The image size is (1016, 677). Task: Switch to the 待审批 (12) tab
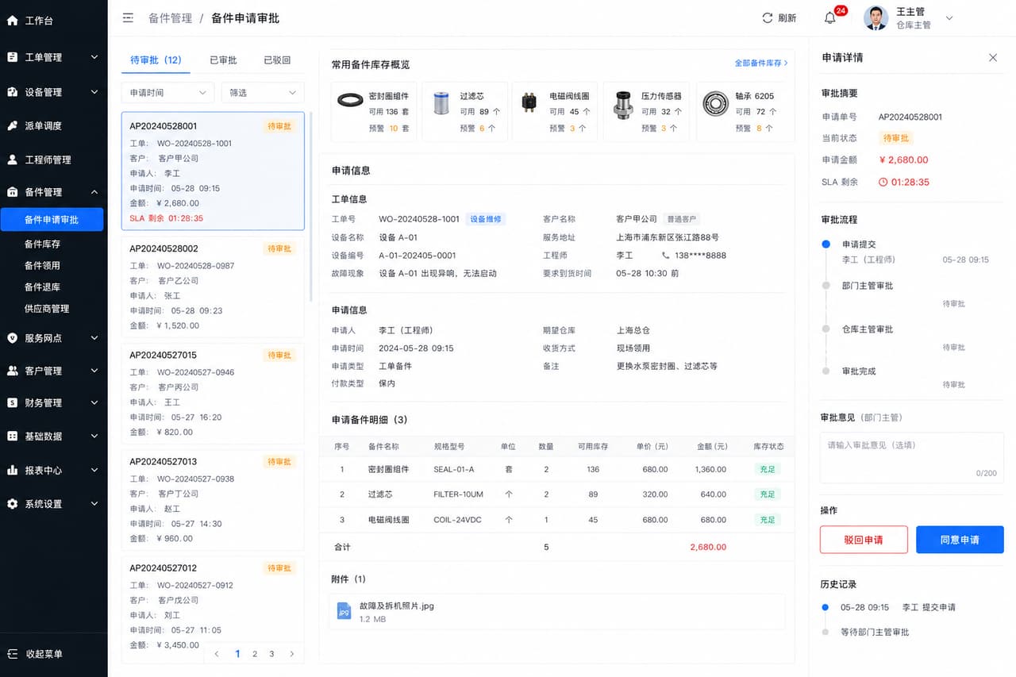click(156, 60)
